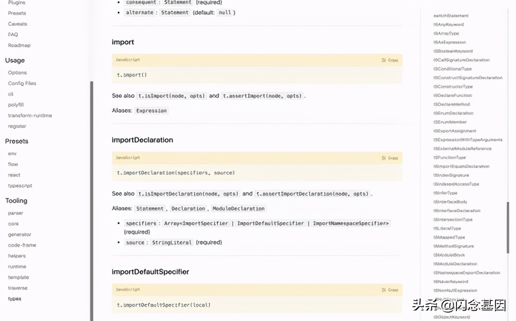
Task: Go to the Caveats page
Action: tap(18, 24)
